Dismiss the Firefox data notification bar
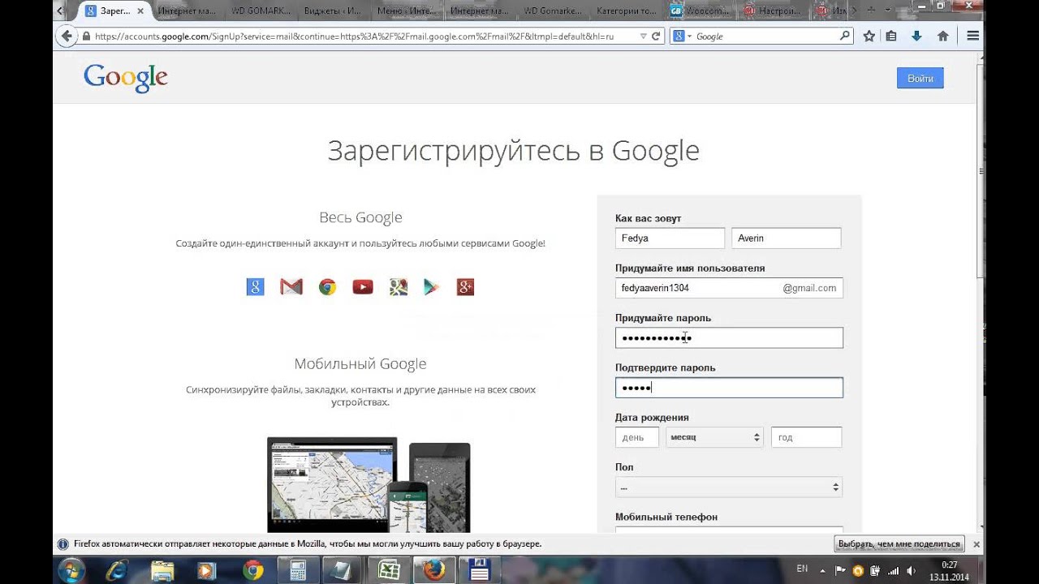This screenshot has height=584, width=1039. pos(976,544)
